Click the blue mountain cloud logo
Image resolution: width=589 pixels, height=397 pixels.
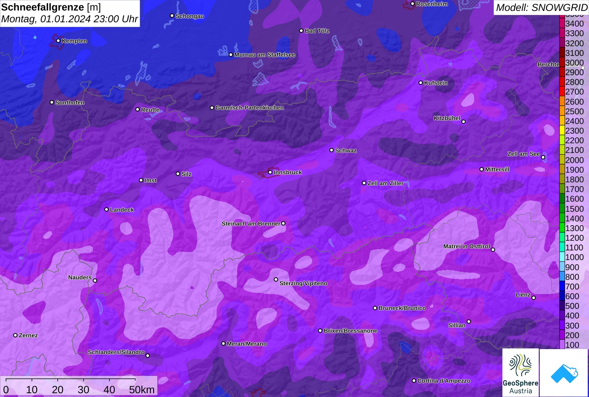[564, 373]
